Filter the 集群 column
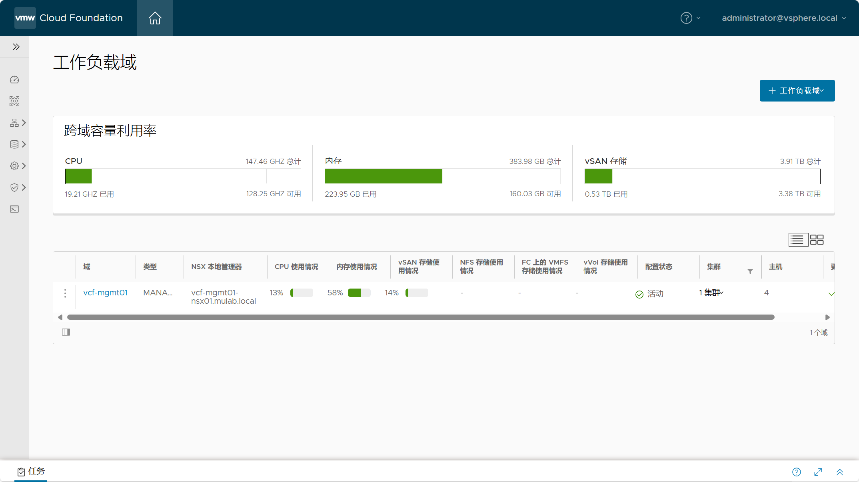 click(x=750, y=271)
